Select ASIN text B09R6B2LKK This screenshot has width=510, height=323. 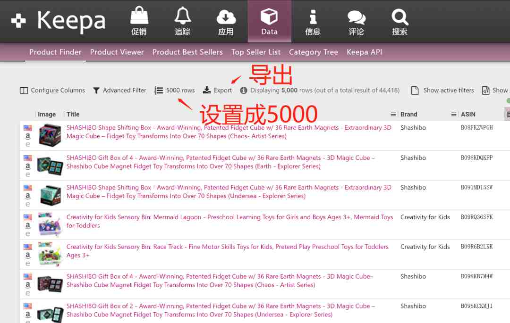point(476,247)
